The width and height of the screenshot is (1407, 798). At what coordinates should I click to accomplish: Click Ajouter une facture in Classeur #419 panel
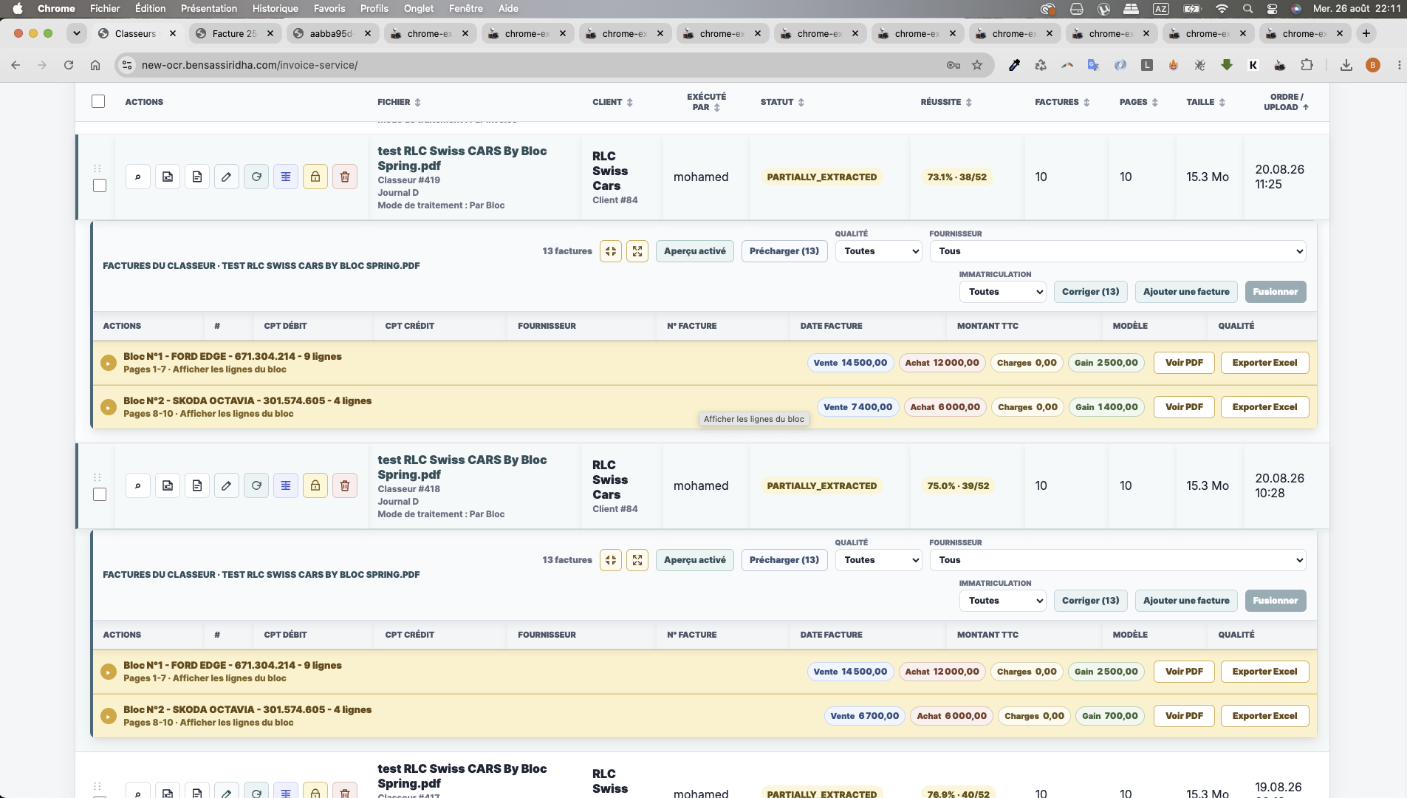[1186, 292]
